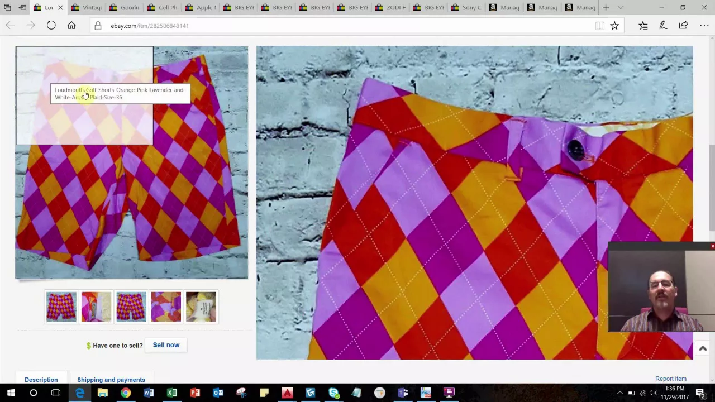
Task: Open Microsoft Word from taskbar
Action: [x=149, y=393]
